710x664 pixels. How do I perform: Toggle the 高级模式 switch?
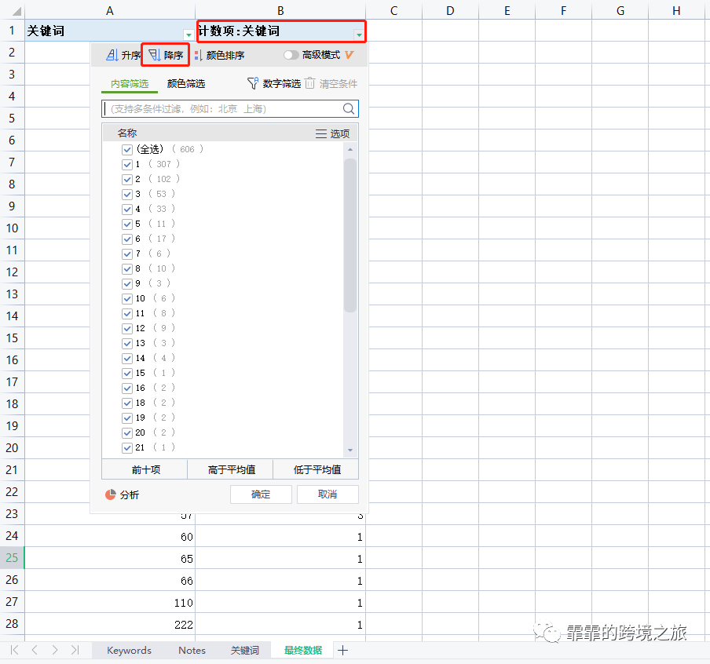[291, 55]
